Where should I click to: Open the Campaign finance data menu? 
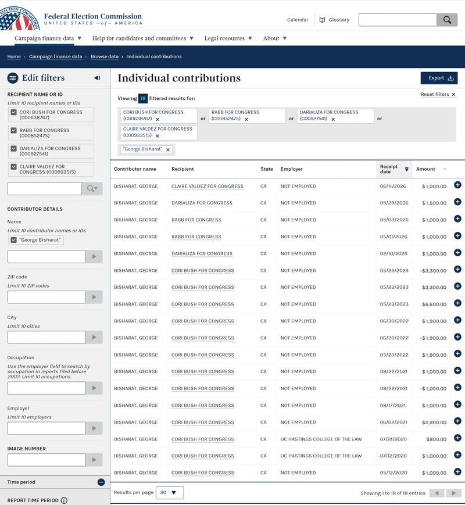click(48, 38)
